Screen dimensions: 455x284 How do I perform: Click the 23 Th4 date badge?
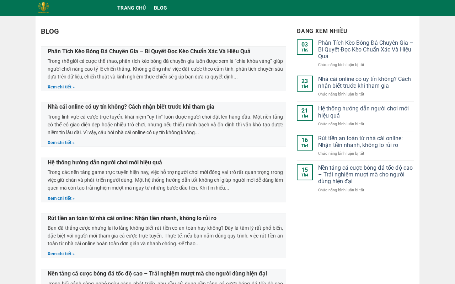pos(305,83)
